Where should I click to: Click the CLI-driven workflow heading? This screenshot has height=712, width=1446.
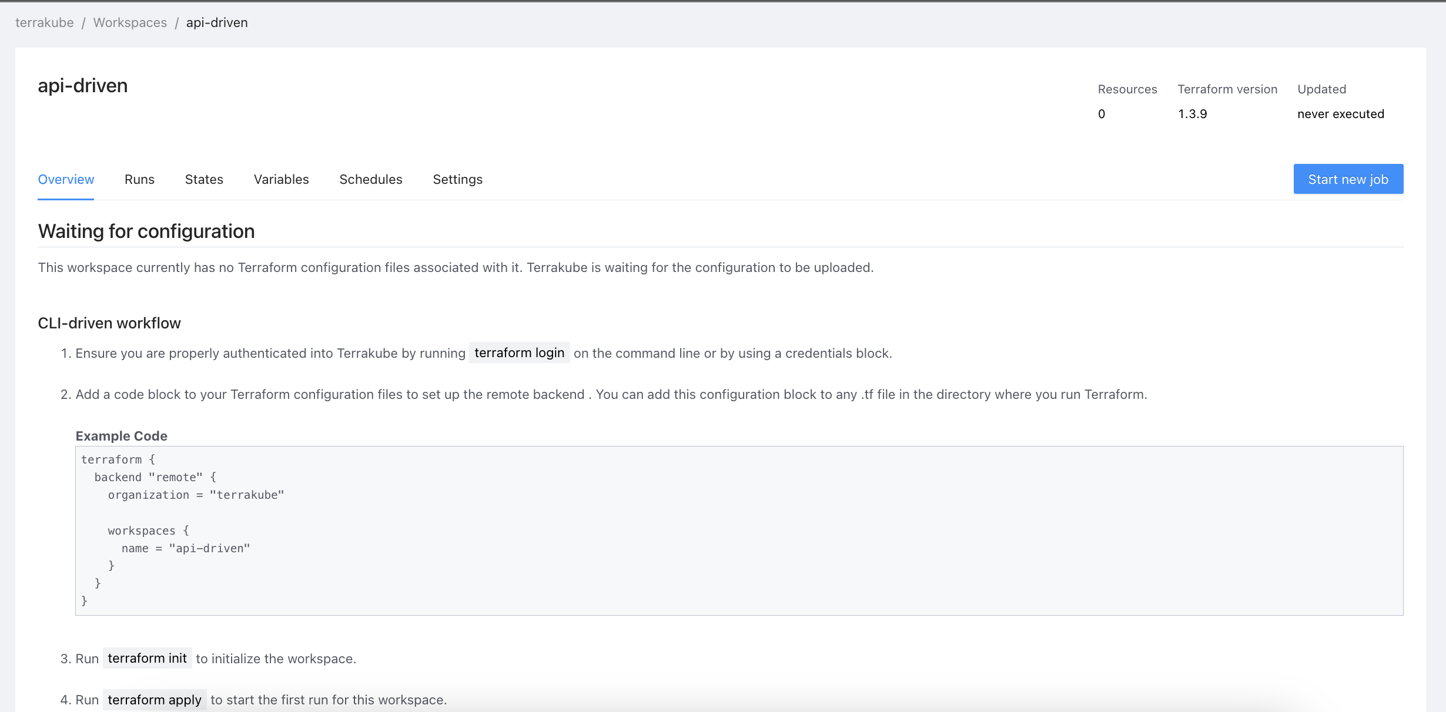(109, 323)
